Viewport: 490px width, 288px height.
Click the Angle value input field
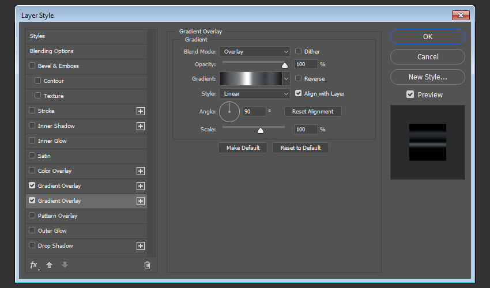pyautogui.click(x=254, y=111)
